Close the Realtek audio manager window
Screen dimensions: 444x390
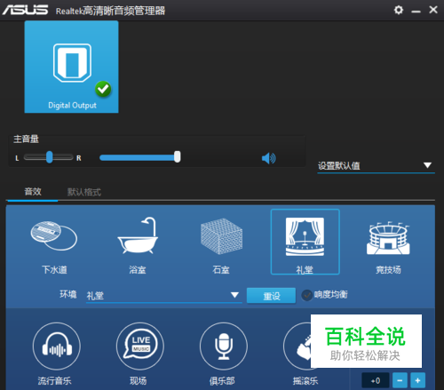433,10
